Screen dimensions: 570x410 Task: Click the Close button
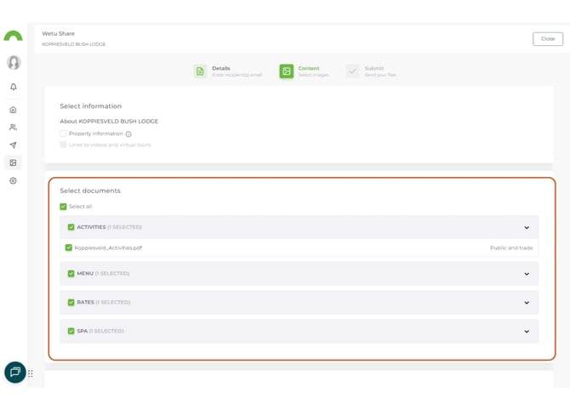547,39
